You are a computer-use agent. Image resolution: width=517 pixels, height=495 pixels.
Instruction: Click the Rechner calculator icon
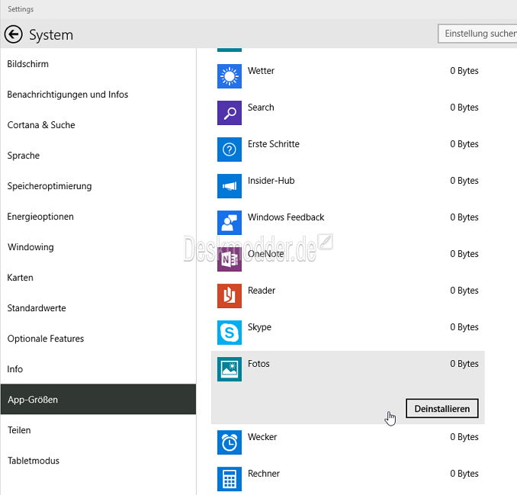[x=230, y=479]
